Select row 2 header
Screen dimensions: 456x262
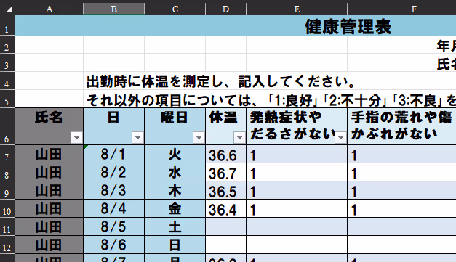[7, 45]
